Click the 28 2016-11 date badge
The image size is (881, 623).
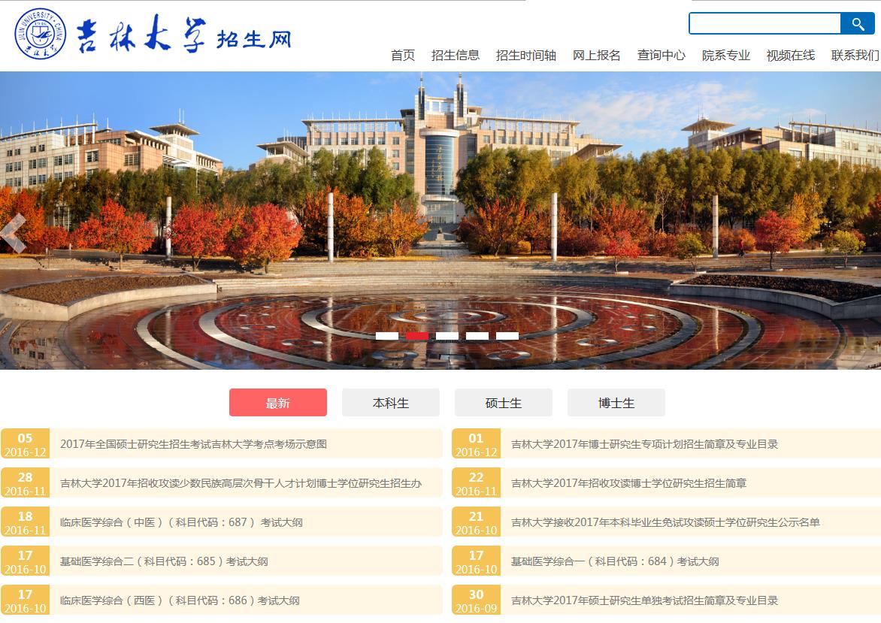point(26,483)
